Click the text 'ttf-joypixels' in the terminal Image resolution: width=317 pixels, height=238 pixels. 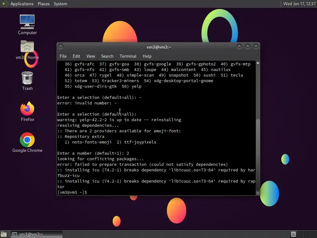[x=140, y=142]
